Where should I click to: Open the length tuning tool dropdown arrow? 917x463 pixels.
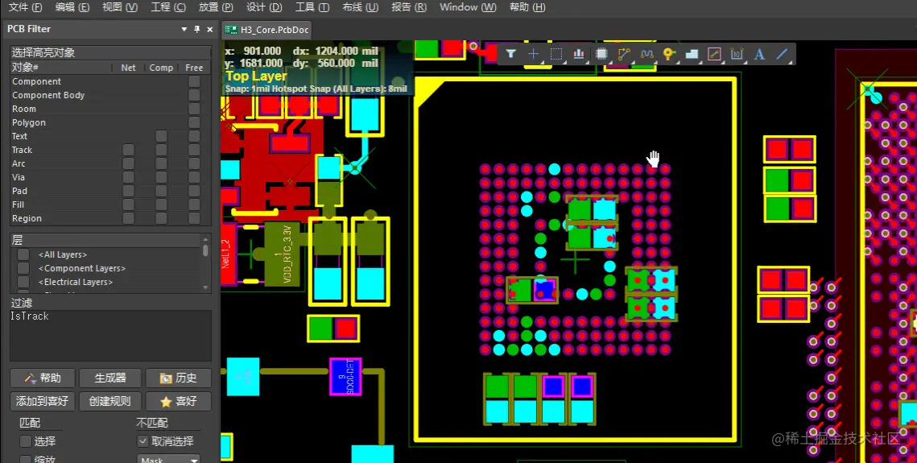[x=655, y=60]
